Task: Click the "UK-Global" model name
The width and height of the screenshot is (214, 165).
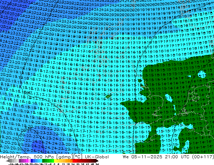Action: pos(97,157)
